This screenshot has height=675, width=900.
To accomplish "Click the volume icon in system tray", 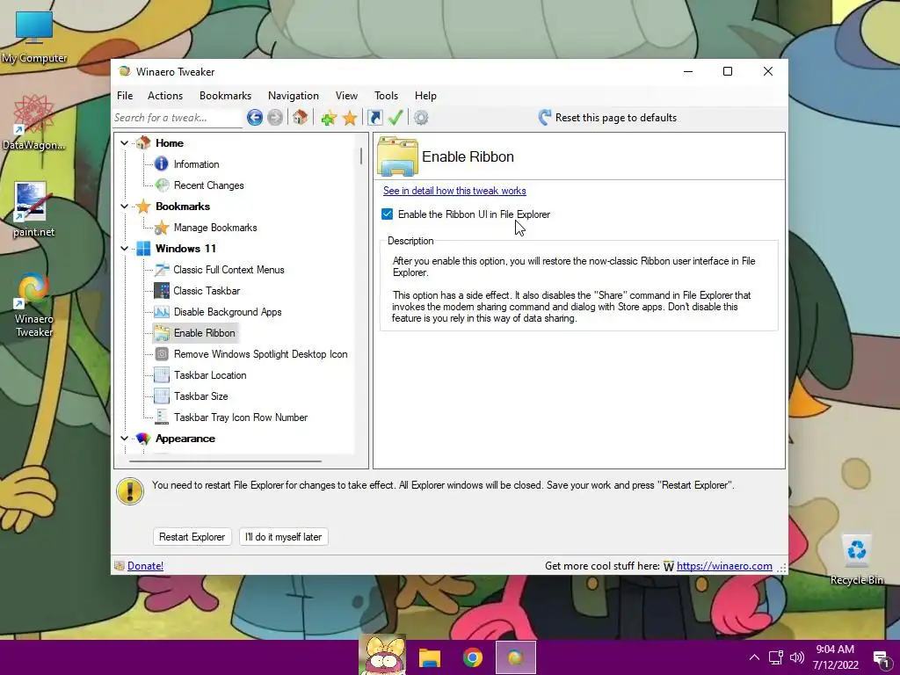I will coord(796,657).
